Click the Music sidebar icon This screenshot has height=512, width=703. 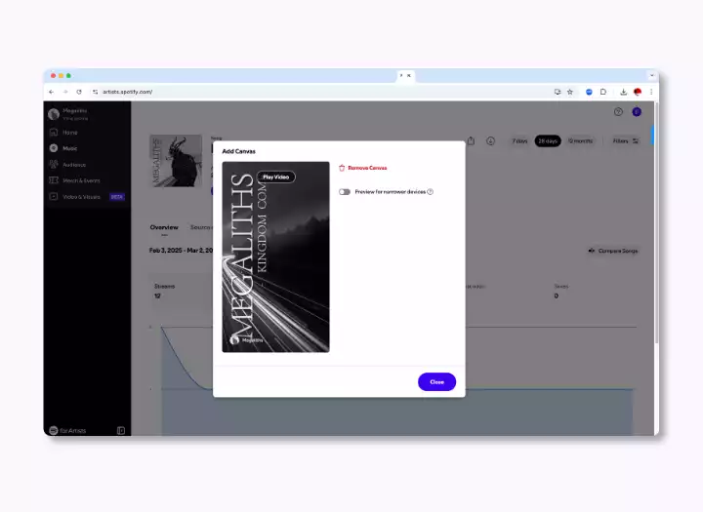pyautogui.click(x=54, y=148)
